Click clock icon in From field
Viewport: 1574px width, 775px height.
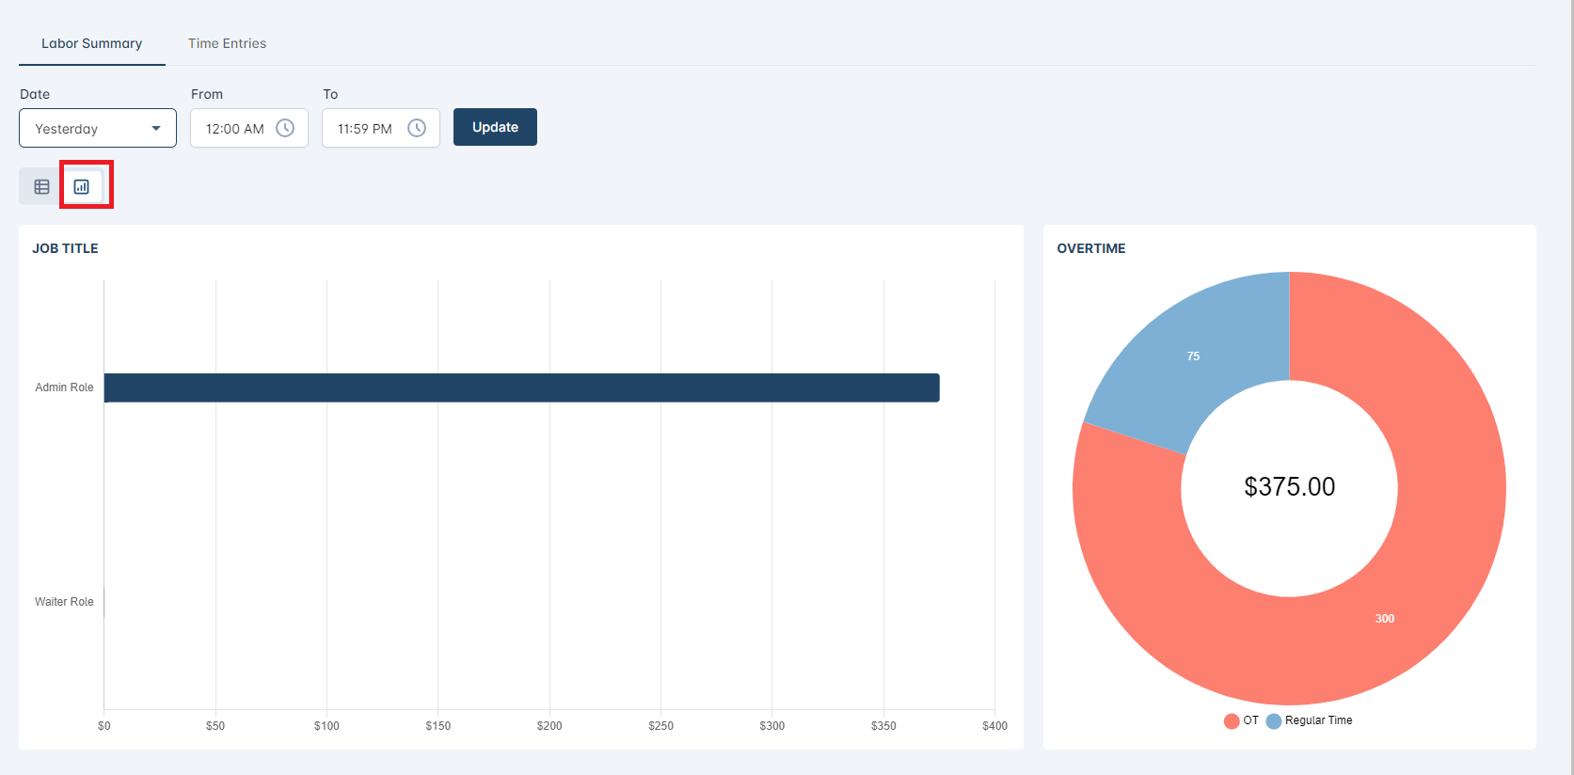point(285,128)
